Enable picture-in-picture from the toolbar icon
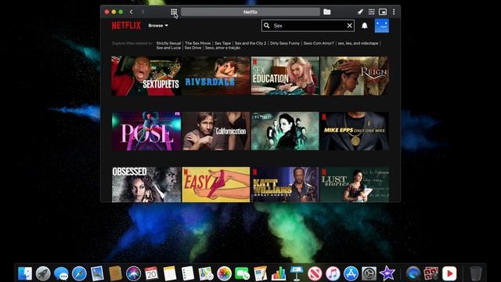The height and width of the screenshot is (282, 501). (383, 12)
